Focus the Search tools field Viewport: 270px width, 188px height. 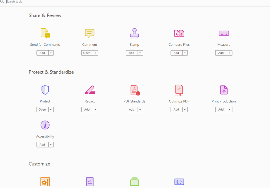coord(138,2)
